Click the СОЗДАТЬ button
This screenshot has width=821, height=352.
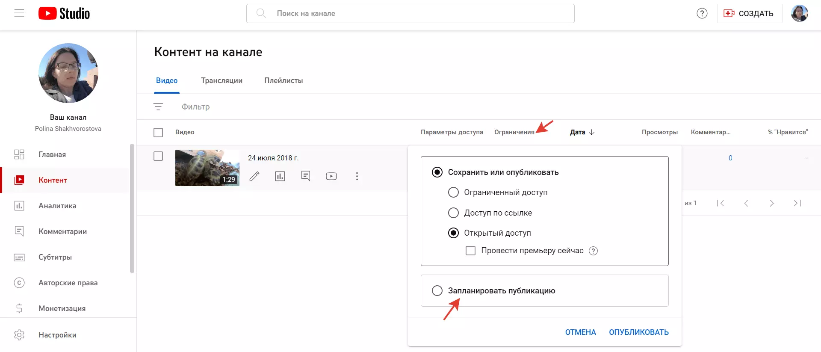pos(750,13)
